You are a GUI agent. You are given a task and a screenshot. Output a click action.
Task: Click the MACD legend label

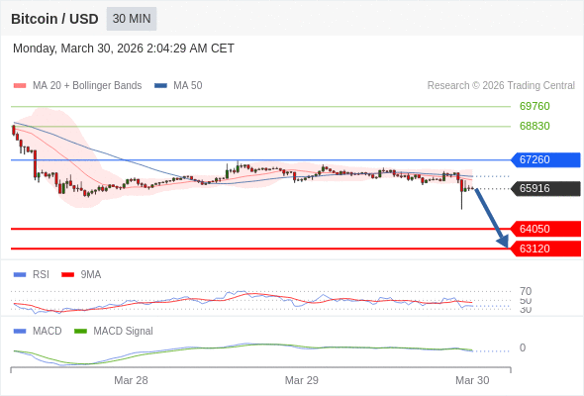[48, 332]
